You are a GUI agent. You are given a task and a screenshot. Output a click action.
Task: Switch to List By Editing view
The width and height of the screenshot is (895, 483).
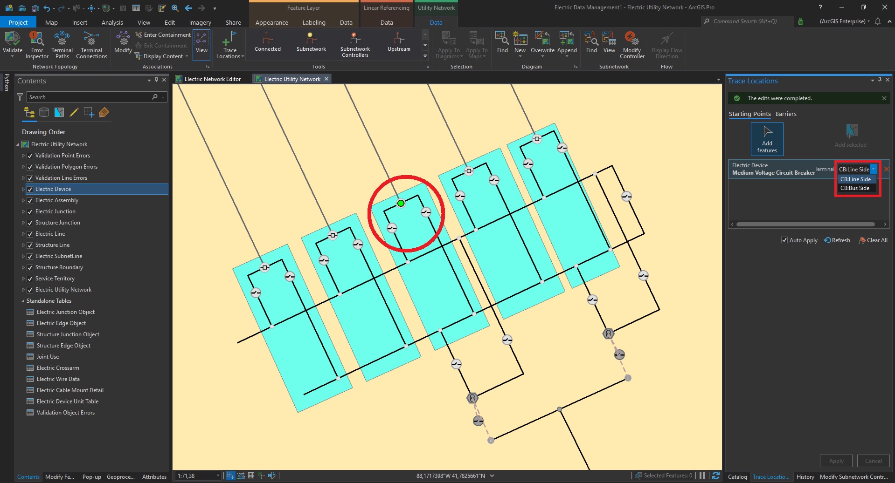click(x=74, y=112)
